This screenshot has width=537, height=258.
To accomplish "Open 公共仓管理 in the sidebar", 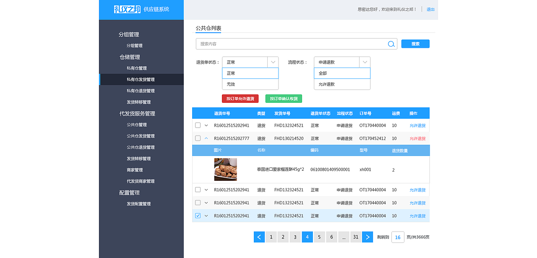I will click(137, 125).
